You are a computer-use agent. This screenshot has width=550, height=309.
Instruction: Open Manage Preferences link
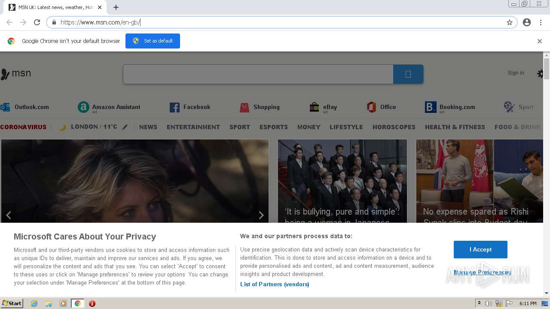tap(483, 272)
